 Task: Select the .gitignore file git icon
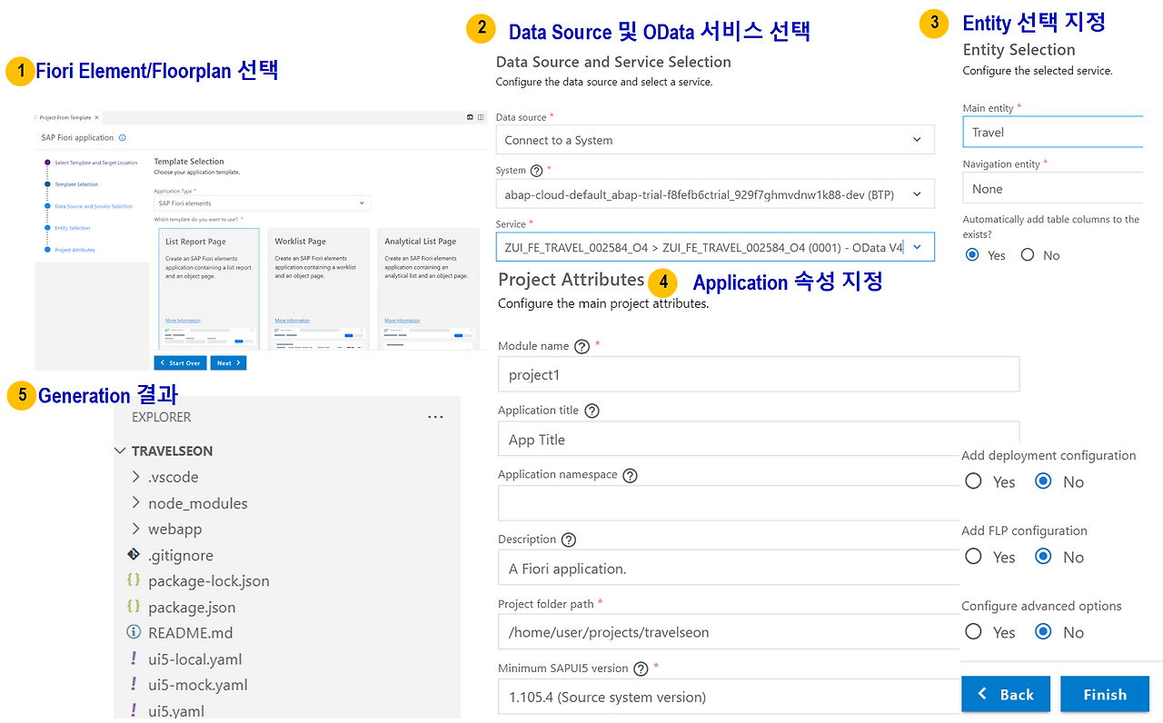133,555
